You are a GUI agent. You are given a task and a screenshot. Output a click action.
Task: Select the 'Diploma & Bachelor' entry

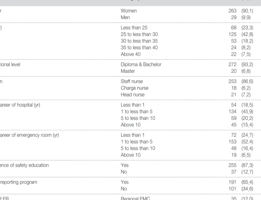pyautogui.click(x=141, y=65)
